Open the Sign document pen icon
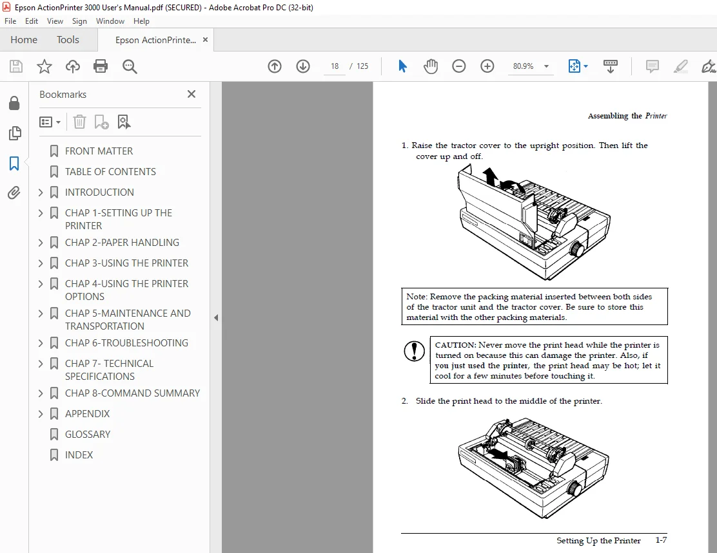This screenshot has width=717, height=553. [x=709, y=66]
